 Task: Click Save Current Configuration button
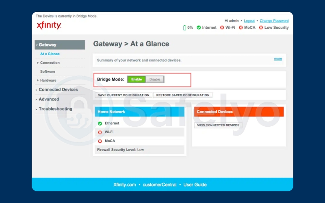click(x=123, y=95)
